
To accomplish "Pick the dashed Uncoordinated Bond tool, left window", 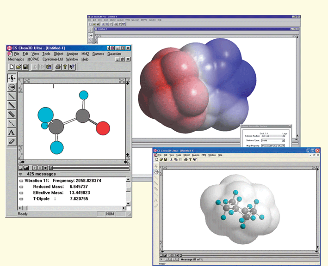I will pyautogui.click(x=12, y=123).
